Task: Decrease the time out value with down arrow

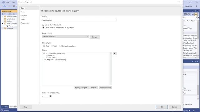Action: click(51, 97)
